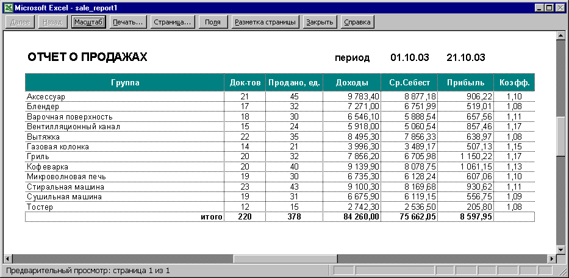This screenshot has height=278, width=569.
Task: Open the Печать... print dialog
Action: tap(127, 22)
